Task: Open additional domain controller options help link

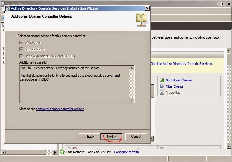Action: coord(60,109)
